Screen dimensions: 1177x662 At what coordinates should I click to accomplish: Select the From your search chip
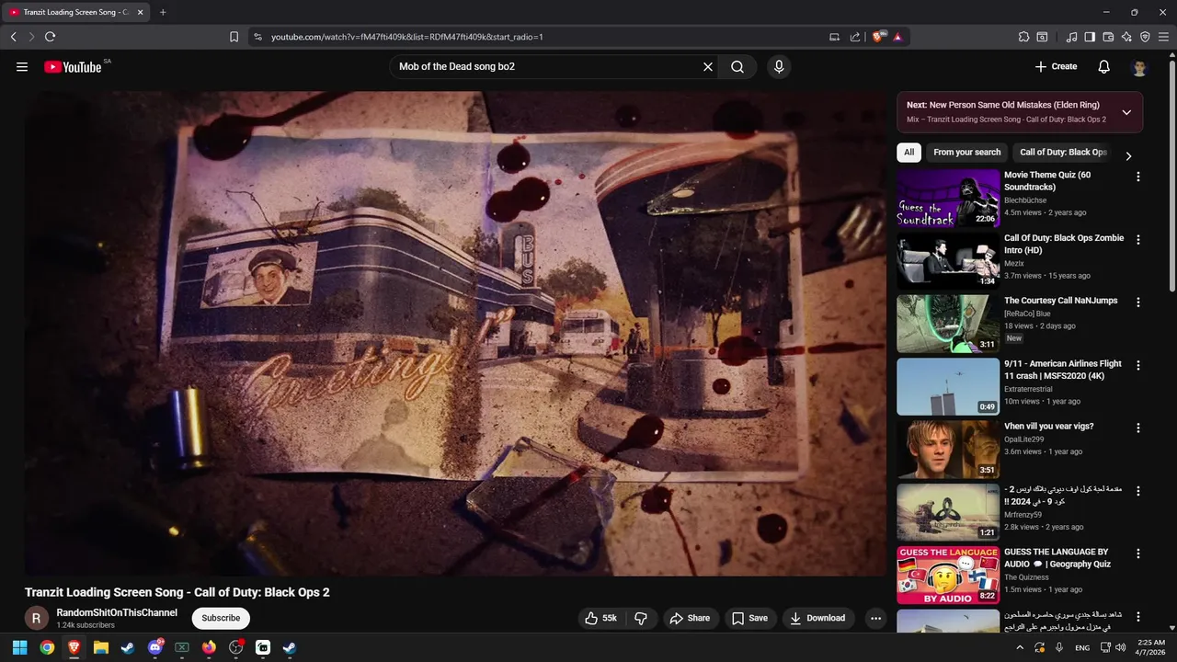click(966, 153)
